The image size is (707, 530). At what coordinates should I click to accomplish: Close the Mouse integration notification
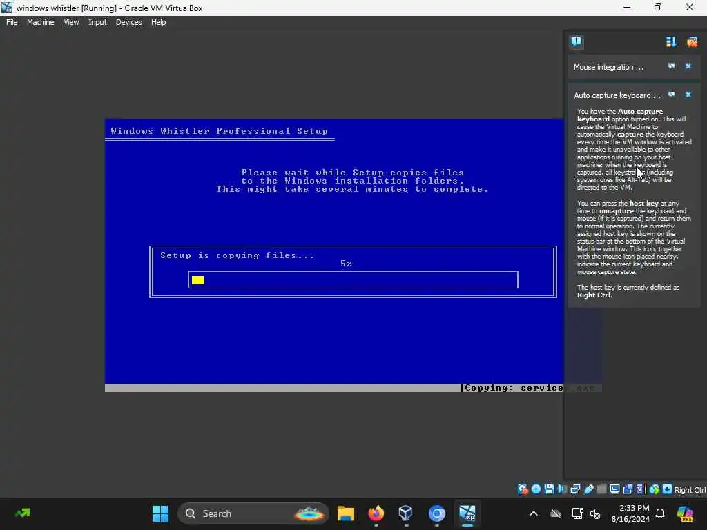click(688, 66)
